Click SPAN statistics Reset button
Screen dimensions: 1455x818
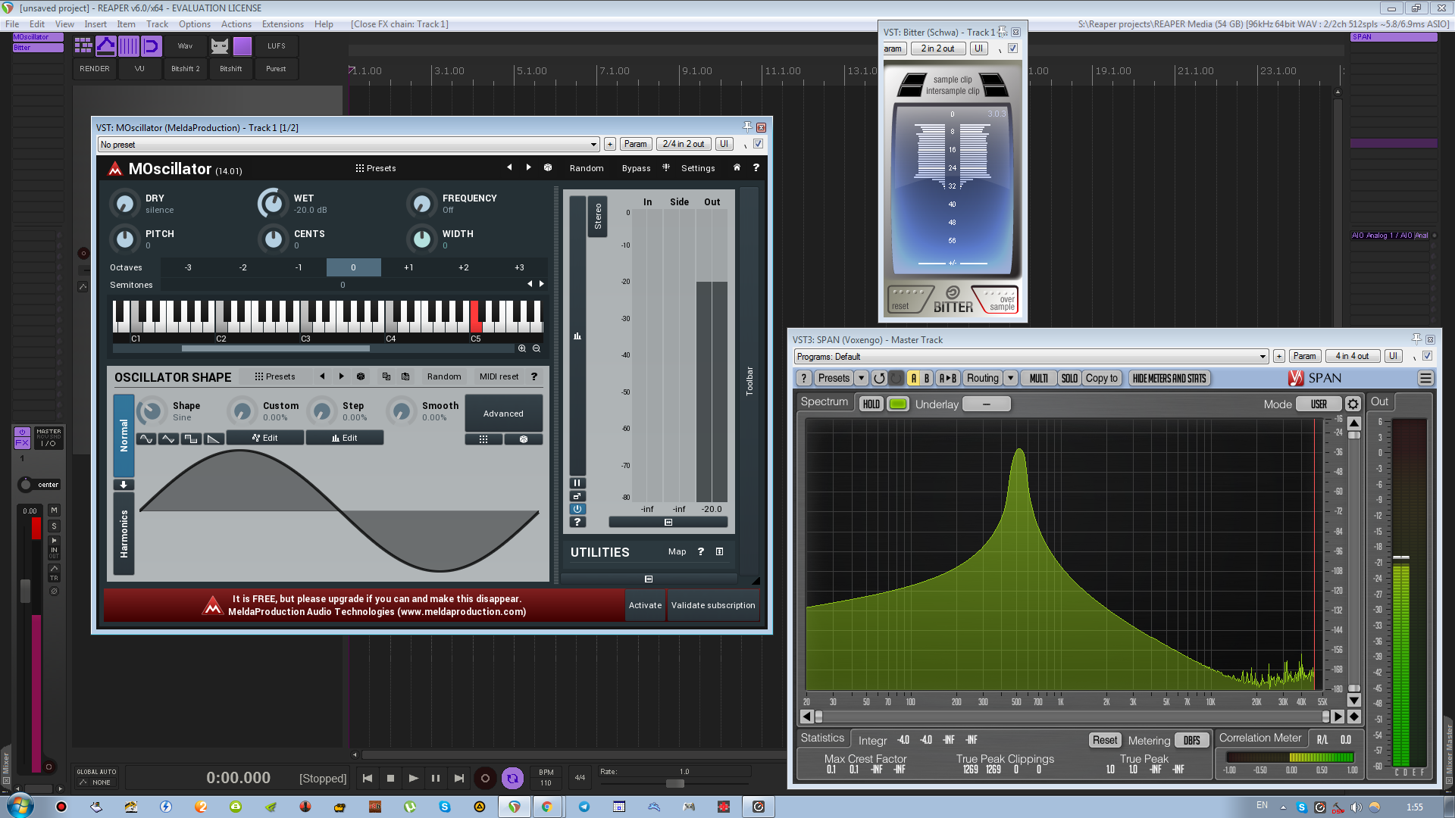[1104, 740]
